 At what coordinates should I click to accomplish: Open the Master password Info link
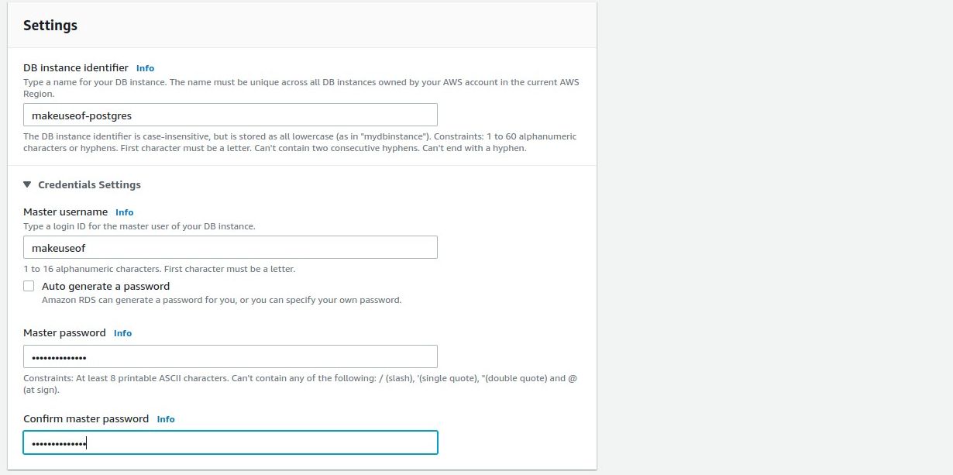pyautogui.click(x=122, y=333)
